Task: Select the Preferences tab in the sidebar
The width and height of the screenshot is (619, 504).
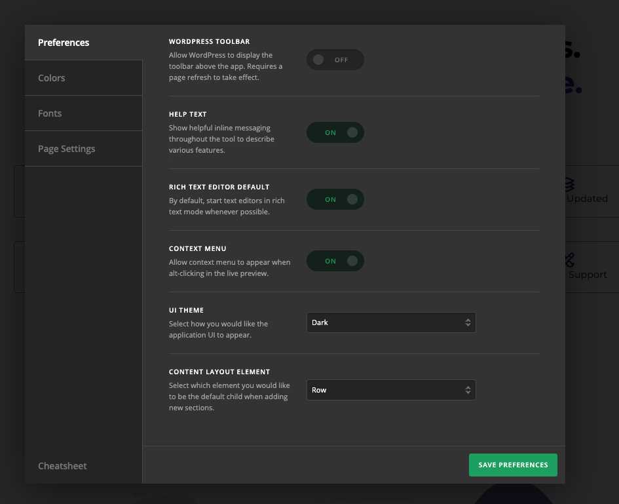Action: (64, 43)
